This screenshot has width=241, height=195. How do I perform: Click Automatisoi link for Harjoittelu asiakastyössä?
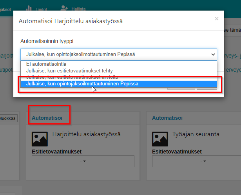pos(45,117)
